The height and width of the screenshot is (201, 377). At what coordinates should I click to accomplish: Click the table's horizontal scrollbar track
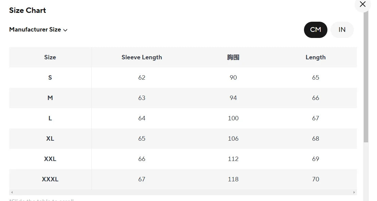(183, 193)
